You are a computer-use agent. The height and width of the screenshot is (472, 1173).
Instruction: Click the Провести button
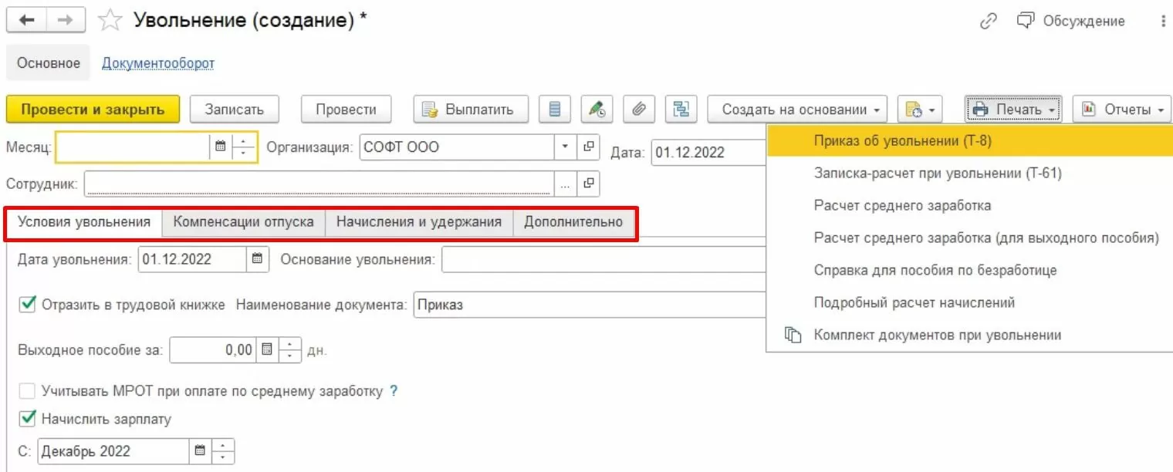(346, 110)
